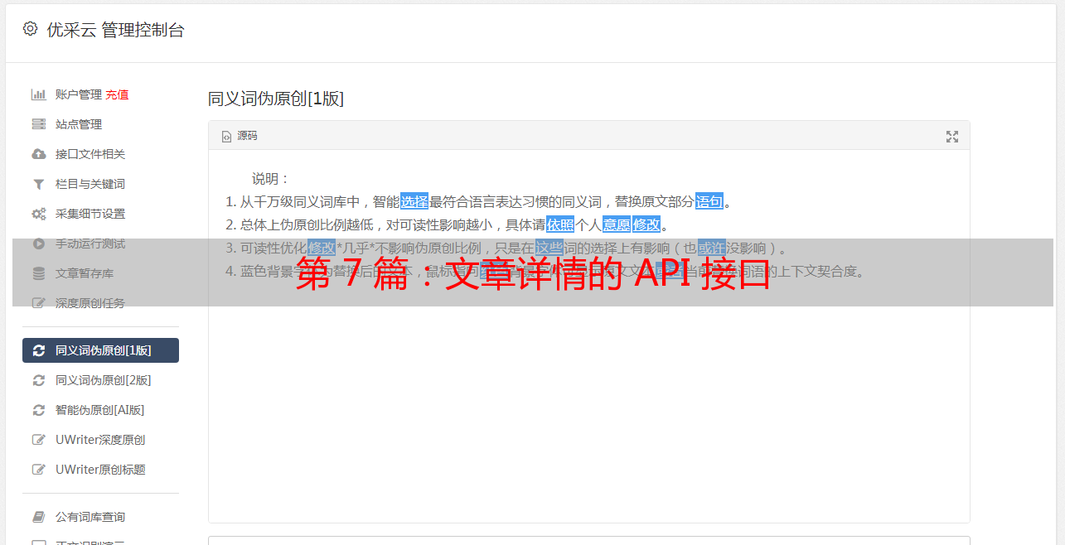Click the book icon for 公有词库查询

pyautogui.click(x=38, y=517)
